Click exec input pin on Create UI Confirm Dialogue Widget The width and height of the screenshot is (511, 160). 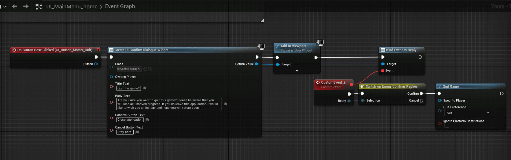click(x=111, y=57)
